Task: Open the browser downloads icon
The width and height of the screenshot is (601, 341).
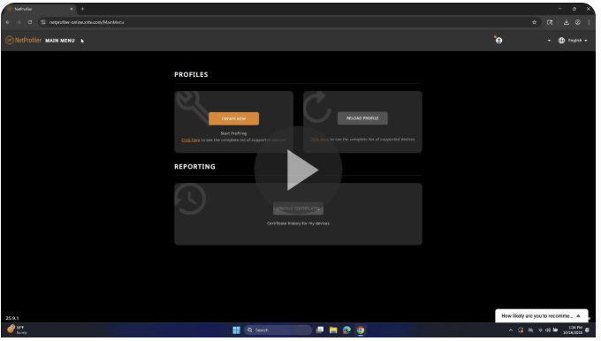Action: 567,22
